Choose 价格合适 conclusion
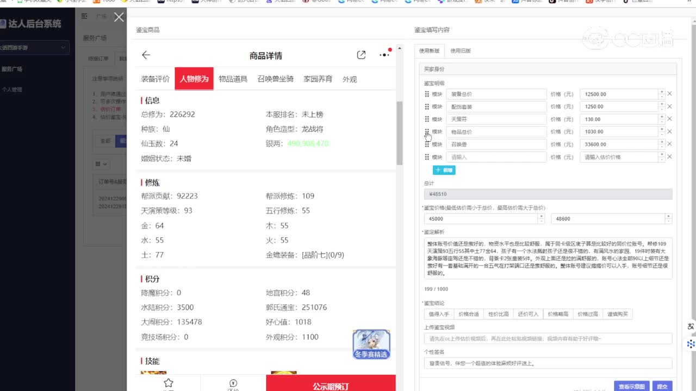The image size is (696, 391). pyautogui.click(x=469, y=314)
